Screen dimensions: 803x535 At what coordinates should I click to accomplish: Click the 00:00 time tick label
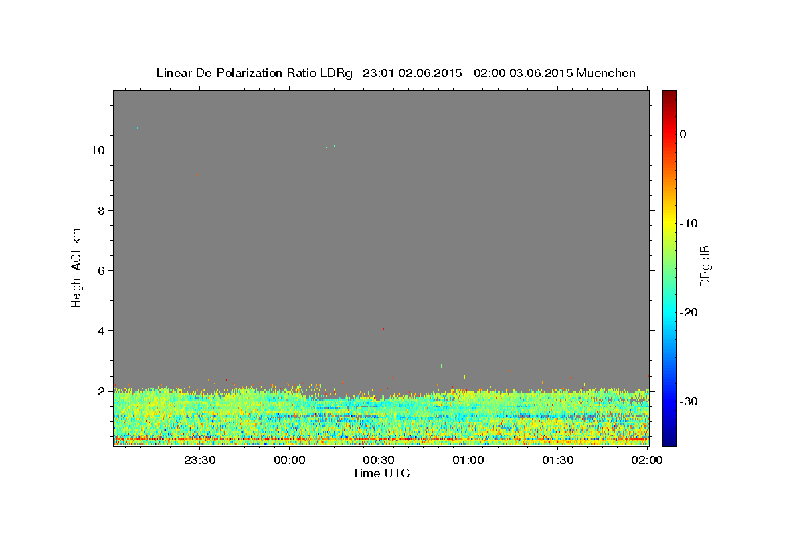[290, 460]
